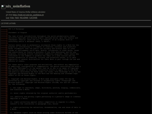Click 'CC0 1.0 Universal' text line
This screenshot has height=114, width=152.
tap(16, 29)
